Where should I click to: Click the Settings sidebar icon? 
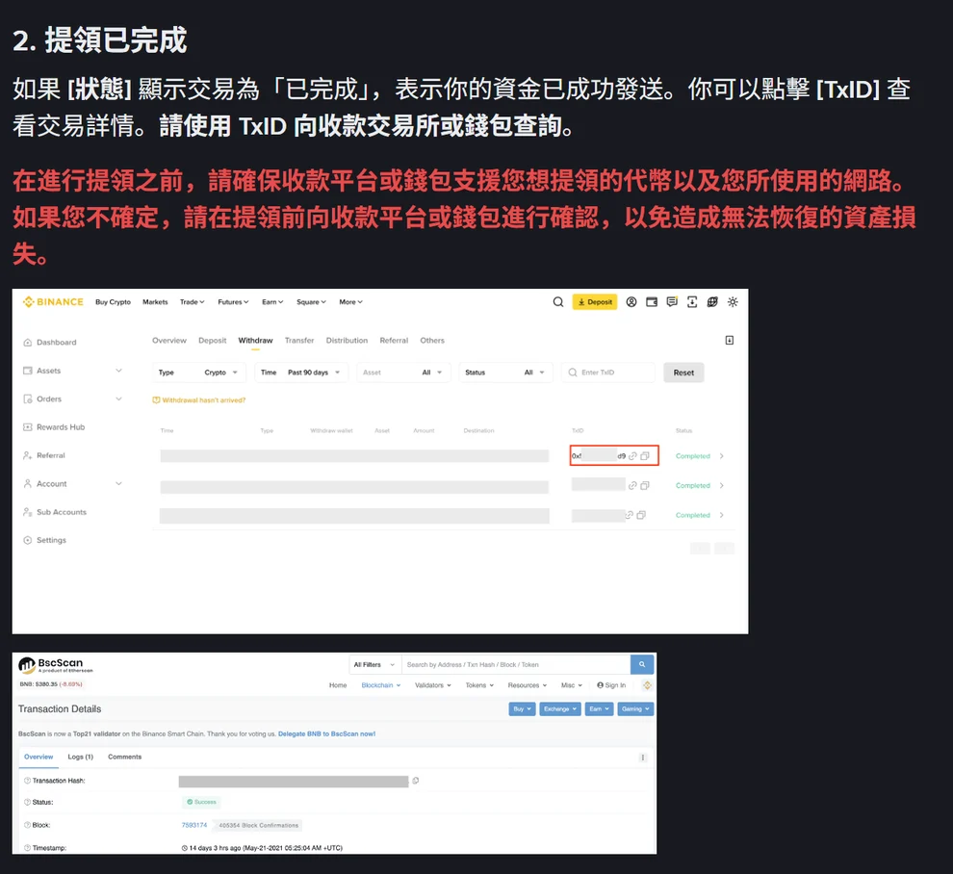27,540
